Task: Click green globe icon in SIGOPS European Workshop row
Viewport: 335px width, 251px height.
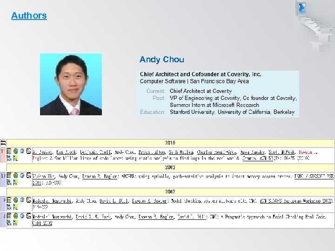Action: point(15,200)
